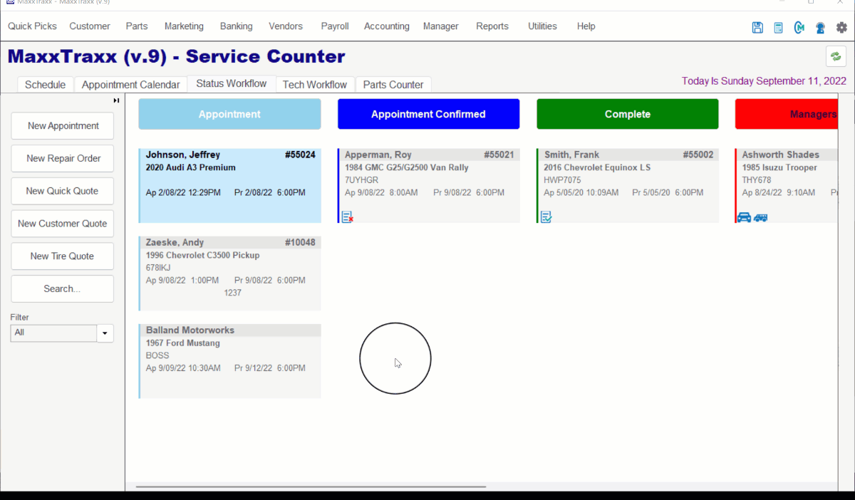The height and width of the screenshot is (500, 855).
Task: Select the Balland Motorworks card name
Action: tap(190, 330)
